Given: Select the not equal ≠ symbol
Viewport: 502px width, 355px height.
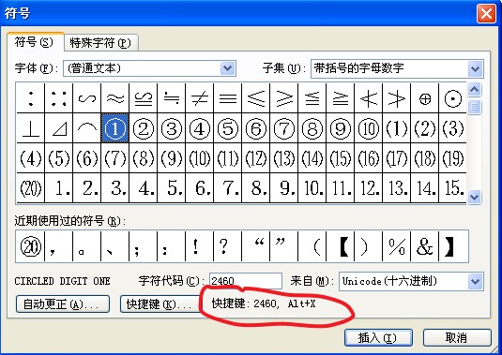Looking at the screenshot, I should tap(200, 98).
